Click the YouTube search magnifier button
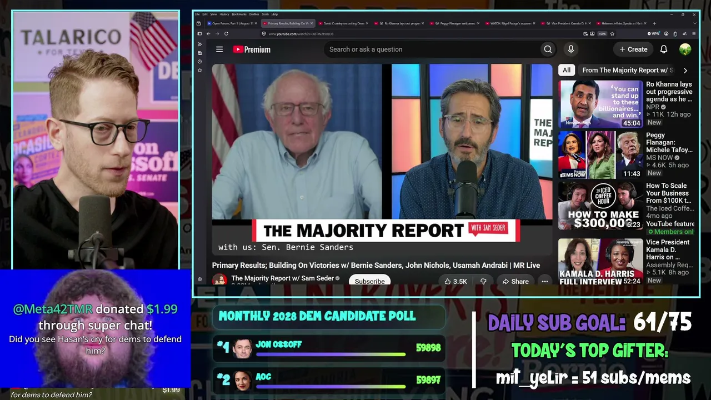The width and height of the screenshot is (711, 400). pyautogui.click(x=548, y=49)
